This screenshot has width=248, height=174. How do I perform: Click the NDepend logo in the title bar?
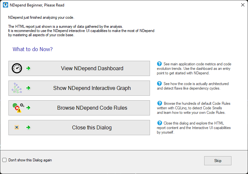6,5
